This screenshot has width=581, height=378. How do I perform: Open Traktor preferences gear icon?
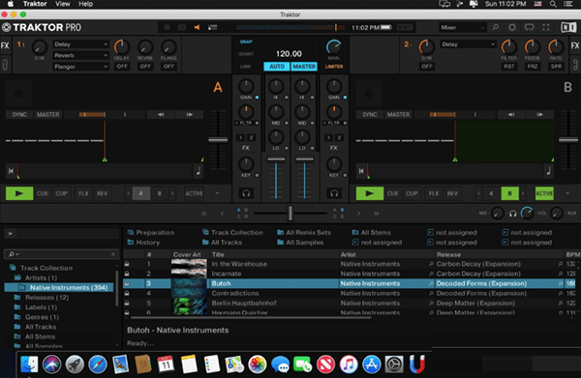point(512,27)
